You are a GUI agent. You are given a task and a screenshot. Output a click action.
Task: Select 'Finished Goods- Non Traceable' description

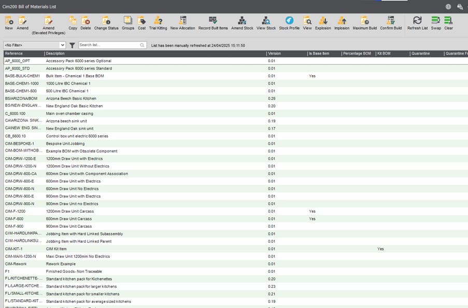pos(74,271)
